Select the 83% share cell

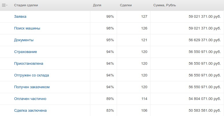click(x=103, y=111)
